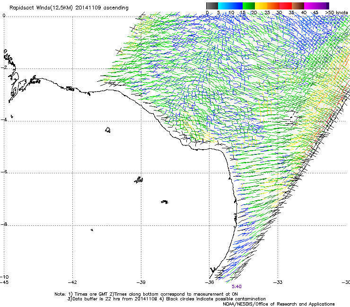Pick the red 30-35 knots color segment
Viewport: 350px width, 307px height.
click(286, 6)
